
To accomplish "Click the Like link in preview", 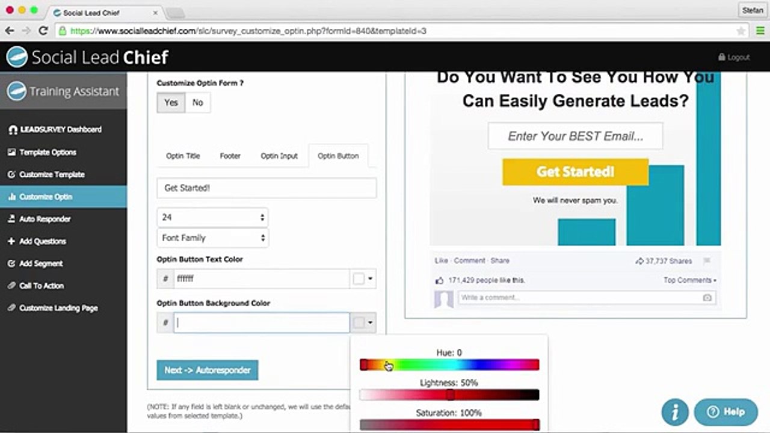I will 441,261.
